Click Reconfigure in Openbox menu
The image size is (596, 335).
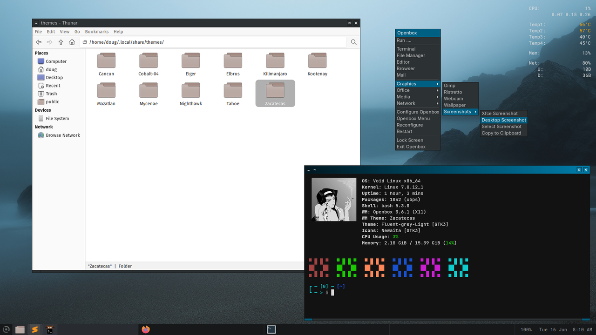coord(418,125)
